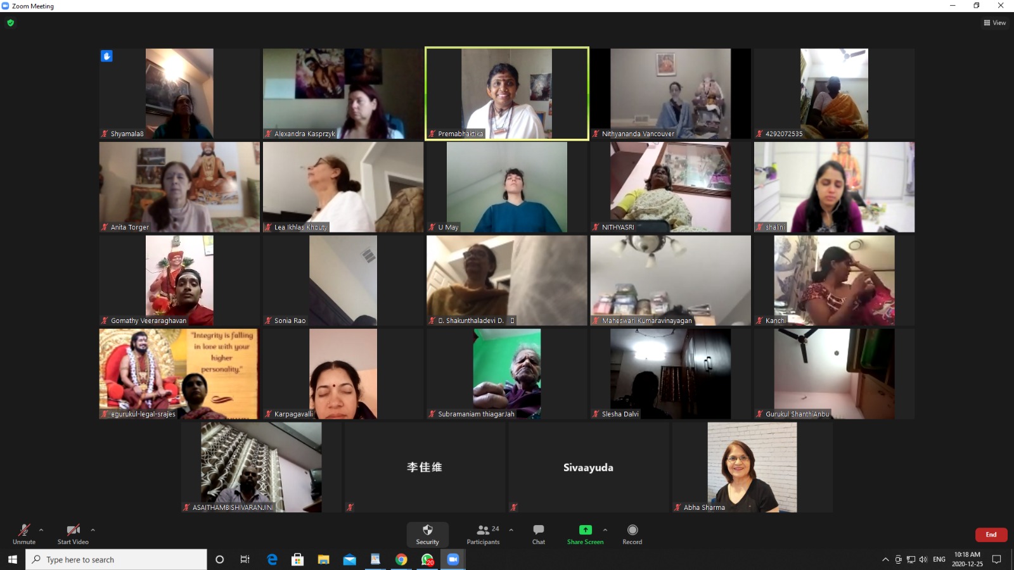
Task: Expand share options arrow beside Share Screen
Action: pos(605,530)
